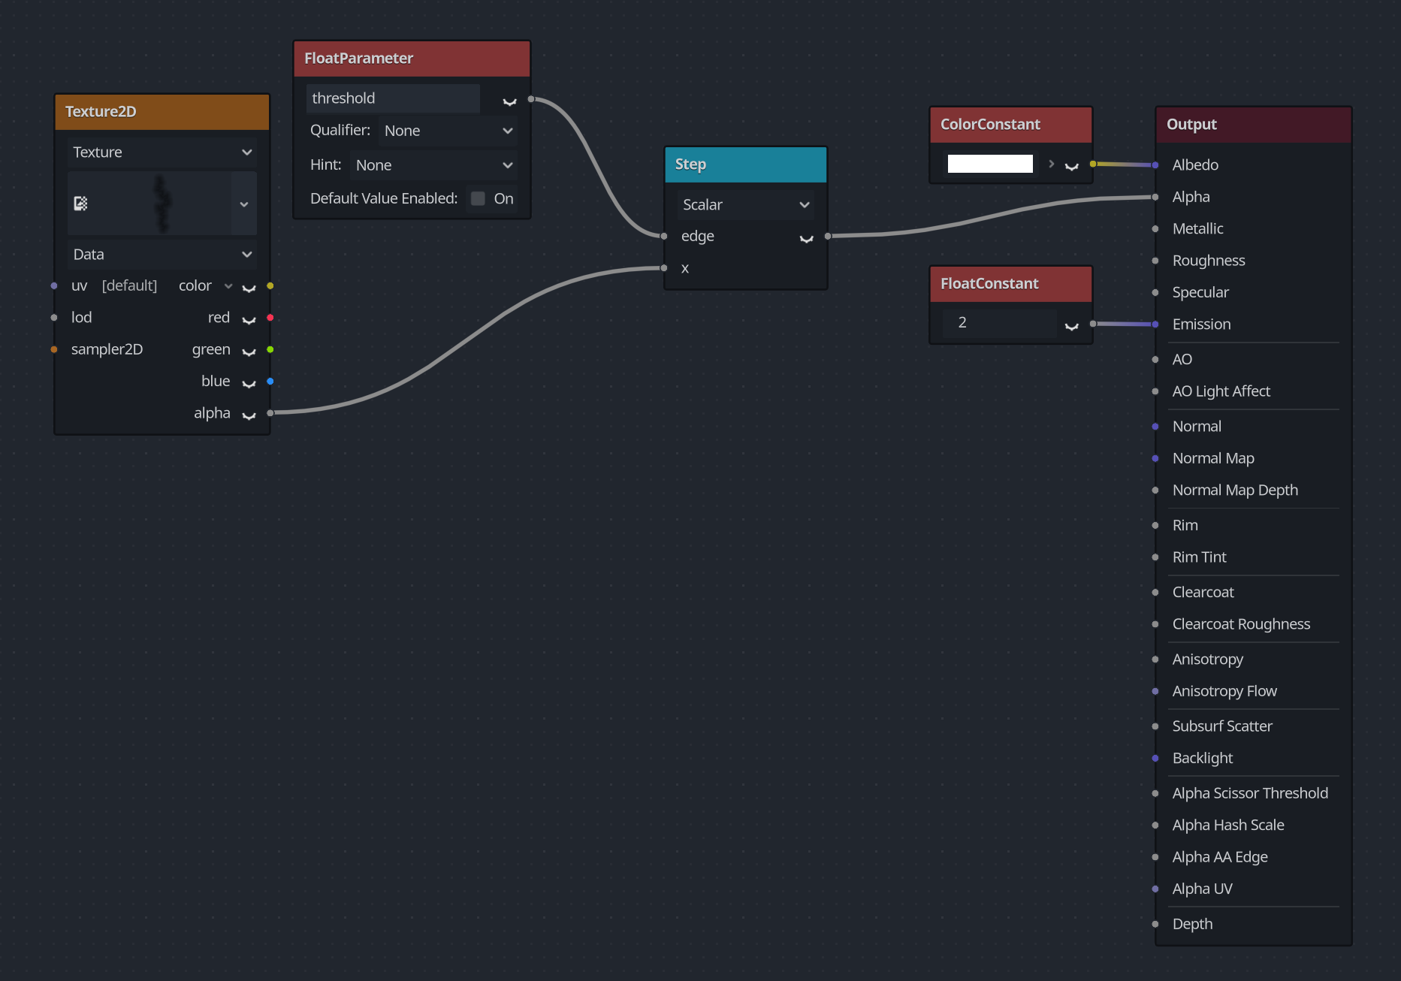Click the Rim Tint input port
This screenshot has height=981, width=1401.
pos(1155,557)
